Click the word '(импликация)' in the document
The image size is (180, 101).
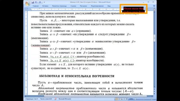[40, 38]
